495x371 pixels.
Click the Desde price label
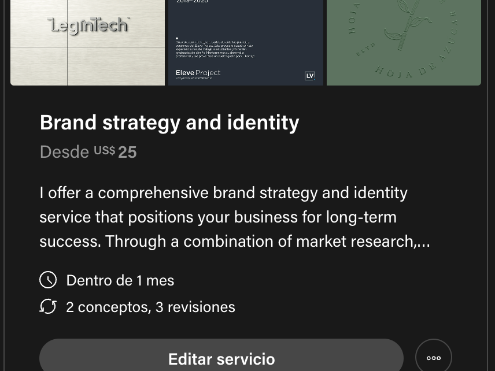click(x=64, y=152)
